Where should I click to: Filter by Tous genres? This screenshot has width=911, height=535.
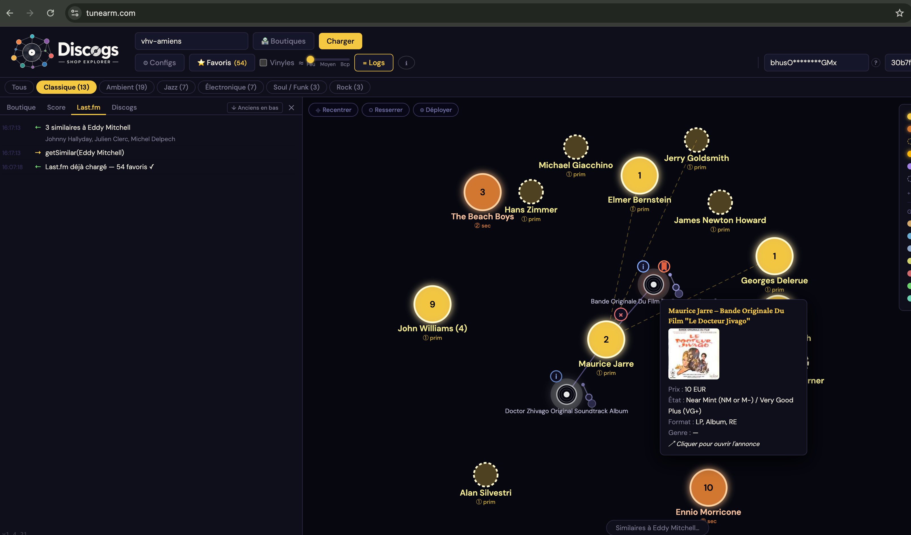[x=19, y=87]
